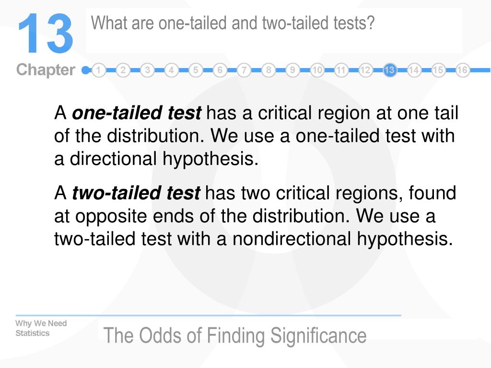This screenshot has width=491, height=368.
Task: Click chapter 5 circle
Action: click(x=196, y=70)
